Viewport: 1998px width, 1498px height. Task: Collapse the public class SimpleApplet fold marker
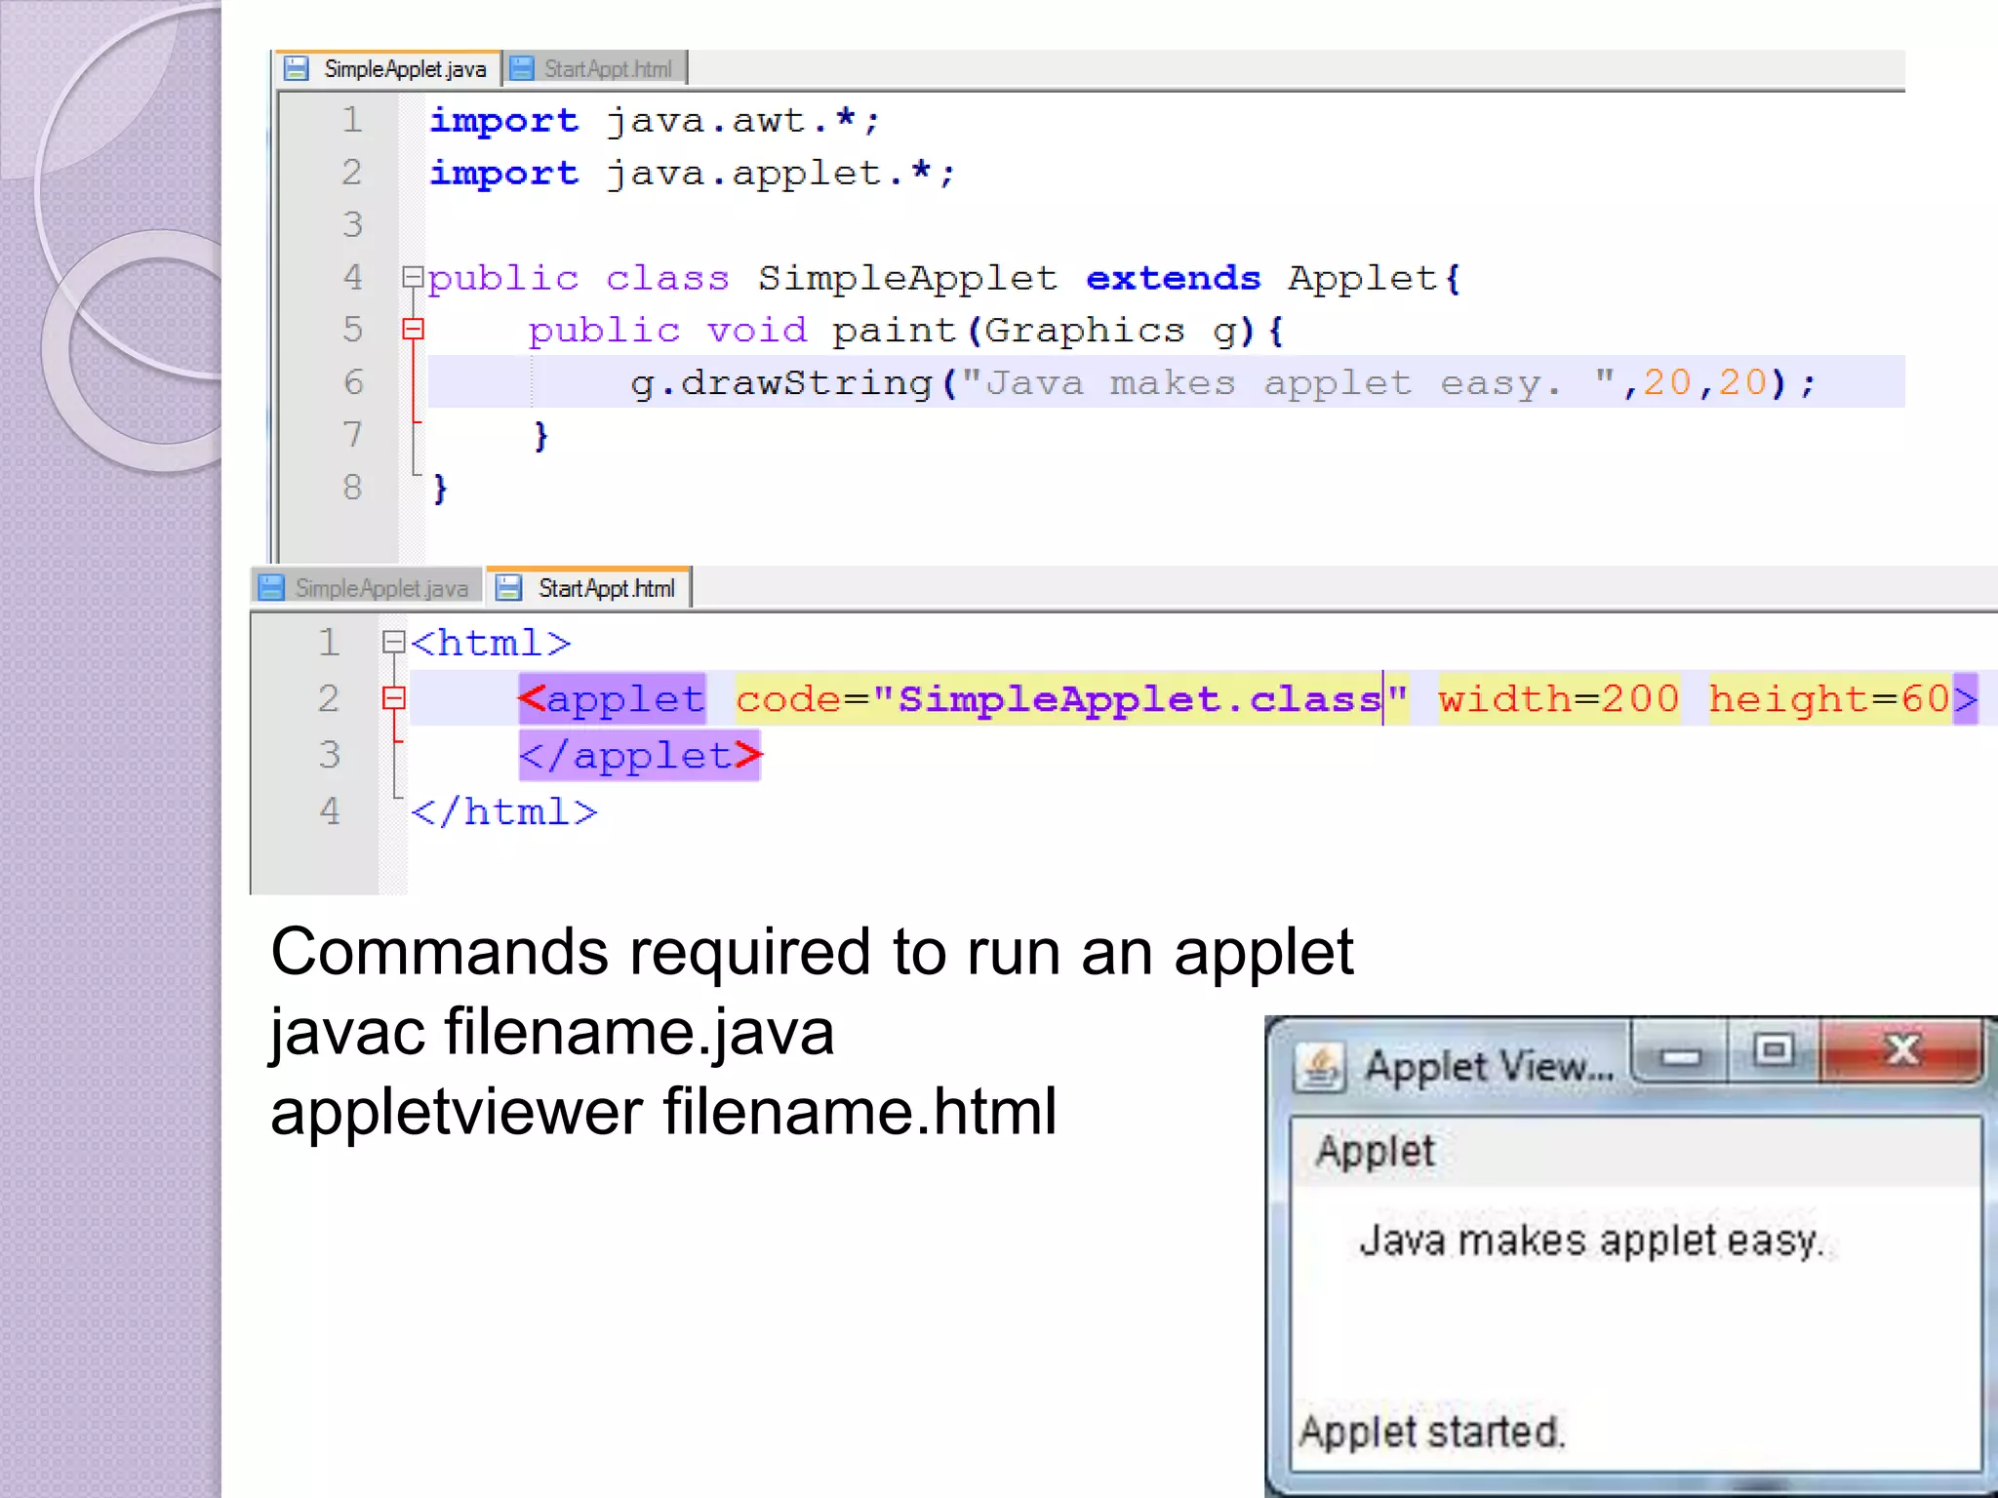pos(413,278)
